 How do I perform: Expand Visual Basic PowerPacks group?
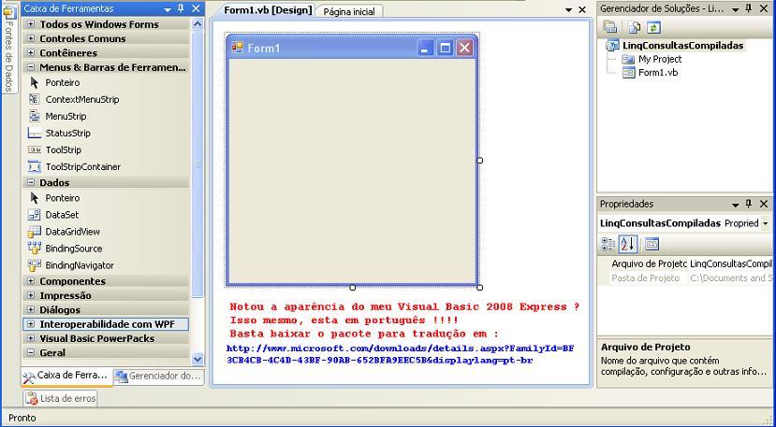(x=31, y=338)
